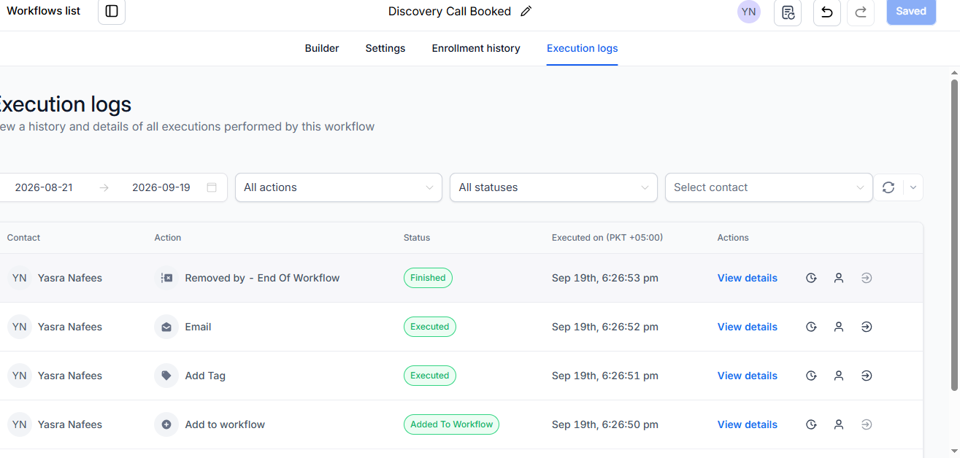The width and height of the screenshot is (960, 458).
Task: Click Executed badge in Email row
Action: (x=430, y=327)
